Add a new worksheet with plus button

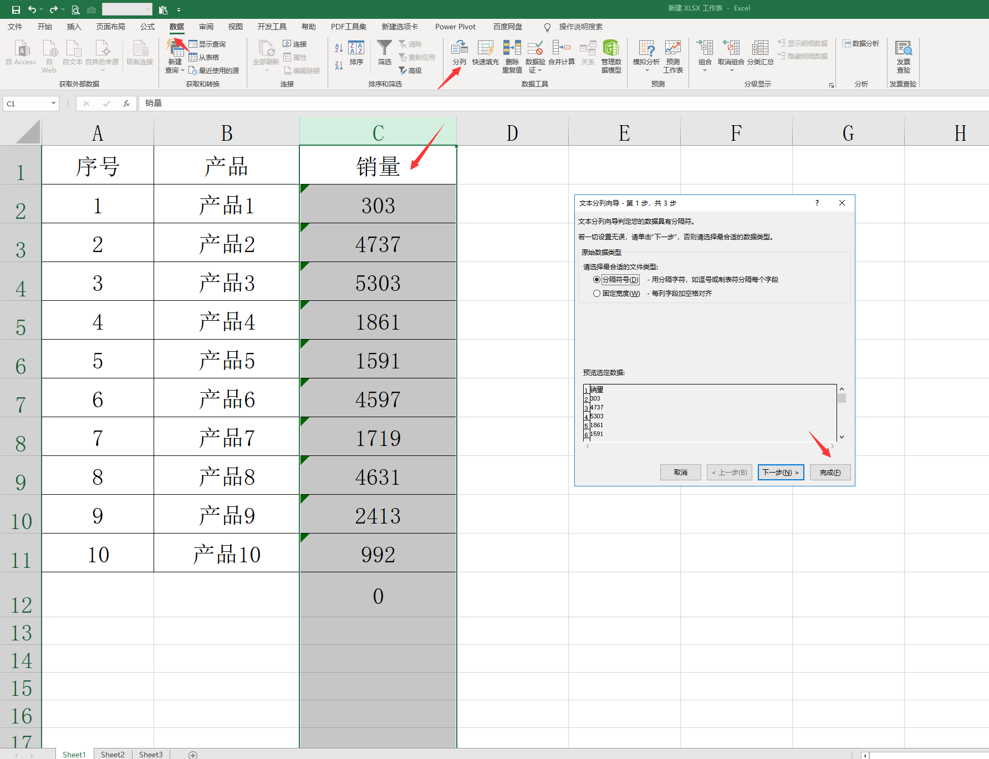(192, 755)
